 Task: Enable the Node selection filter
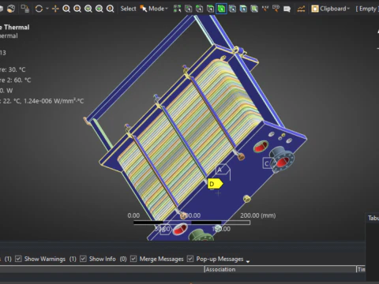(232, 9)
